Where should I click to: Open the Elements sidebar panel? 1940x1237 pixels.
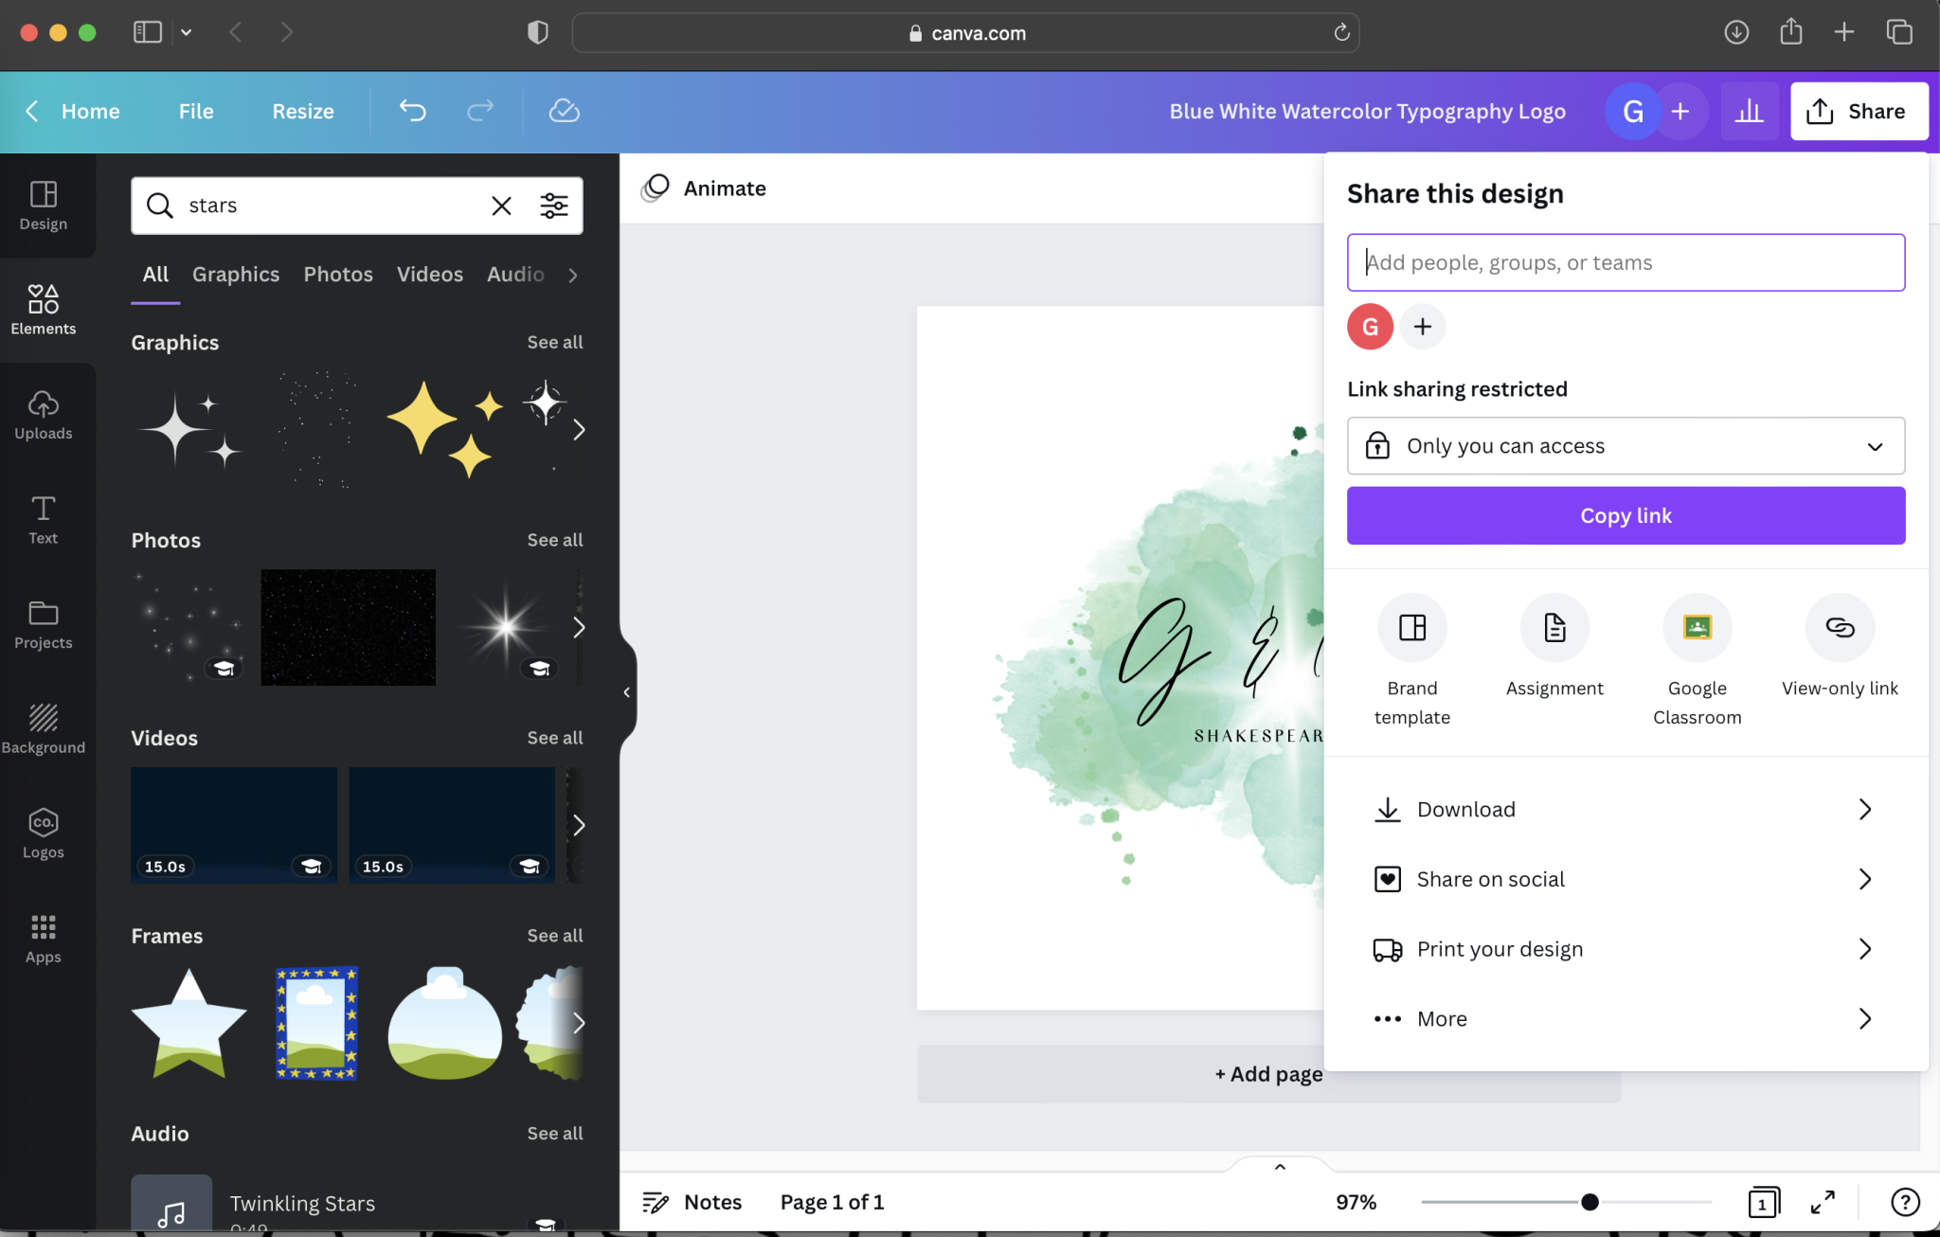[x=43, y=309]
